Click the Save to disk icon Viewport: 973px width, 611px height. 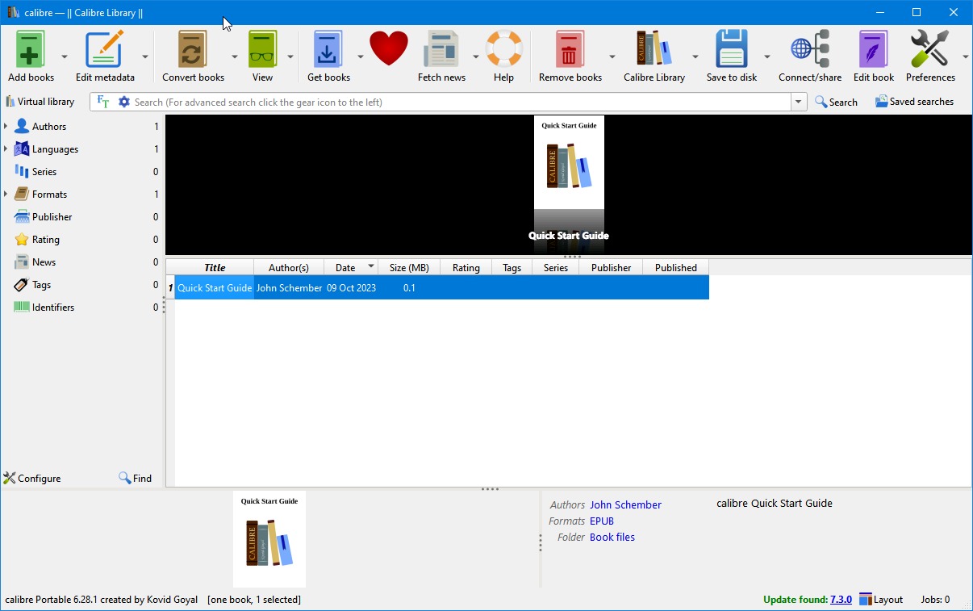coord(732,50)
